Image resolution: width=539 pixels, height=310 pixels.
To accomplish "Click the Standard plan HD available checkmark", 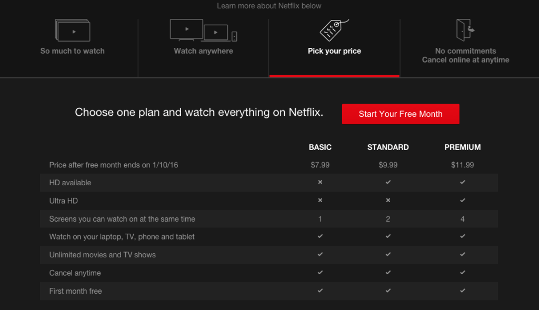I will pyautogui.click(x=388, y=183).
